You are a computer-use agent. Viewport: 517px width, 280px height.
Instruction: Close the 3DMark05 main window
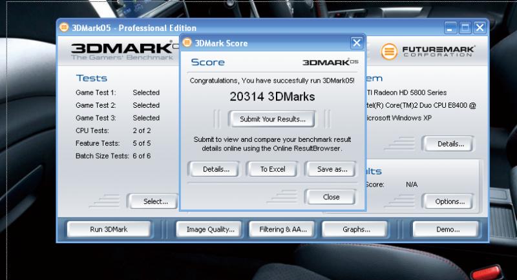480,28
